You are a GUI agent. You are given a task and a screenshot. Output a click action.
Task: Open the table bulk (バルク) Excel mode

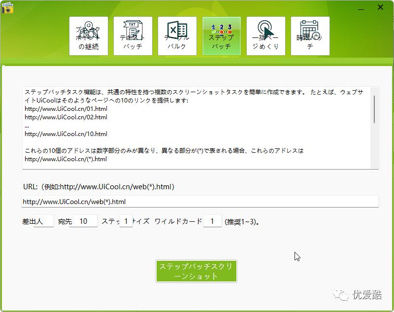point(177,36)
